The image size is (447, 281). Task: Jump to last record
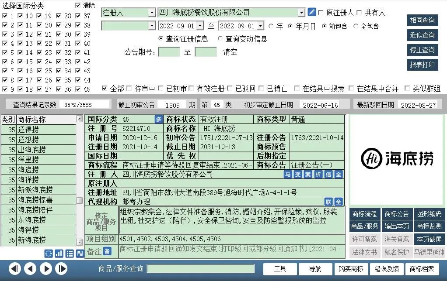click(x=61, y=269)
